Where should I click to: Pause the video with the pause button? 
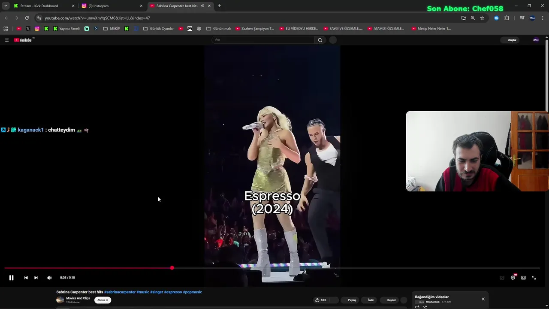11,278
